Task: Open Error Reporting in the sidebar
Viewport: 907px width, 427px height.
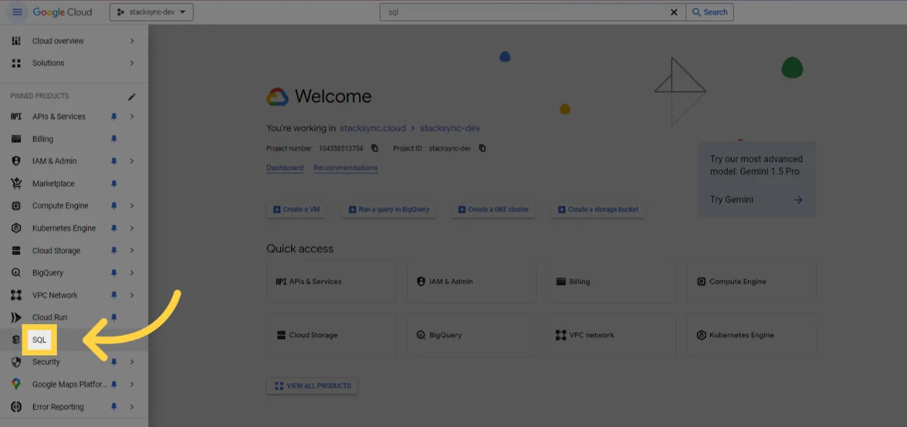Action: coord(58,407)
